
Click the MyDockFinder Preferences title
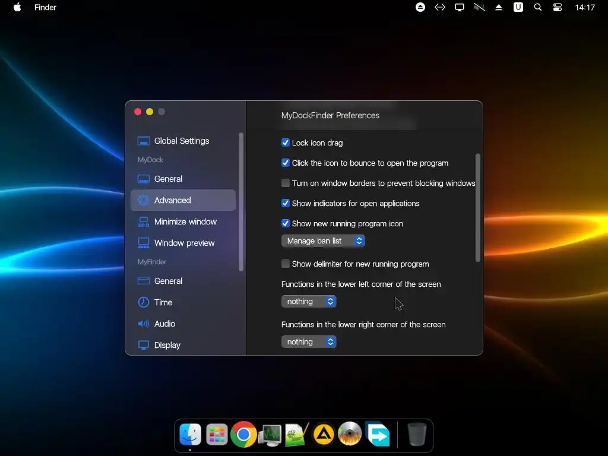pos(330,115)
